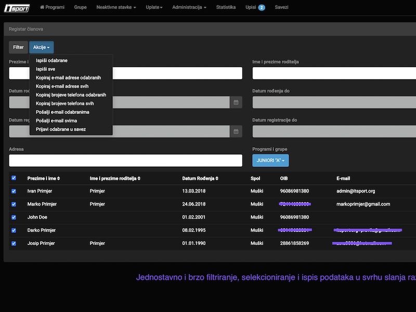Screen dimensions: 416x312
Task: Click the Adresa input field
Action: 125,161
